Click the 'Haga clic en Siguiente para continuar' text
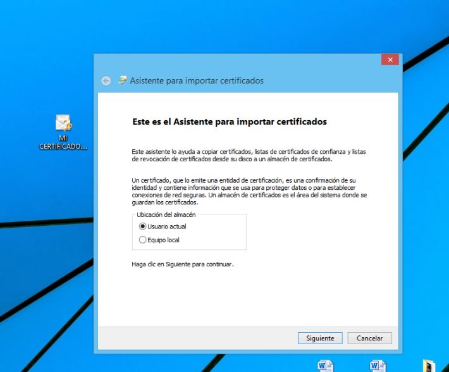Image resolution: width=449 pixels, height=372 pixels. pyautogui.click(x=183, y=264)
